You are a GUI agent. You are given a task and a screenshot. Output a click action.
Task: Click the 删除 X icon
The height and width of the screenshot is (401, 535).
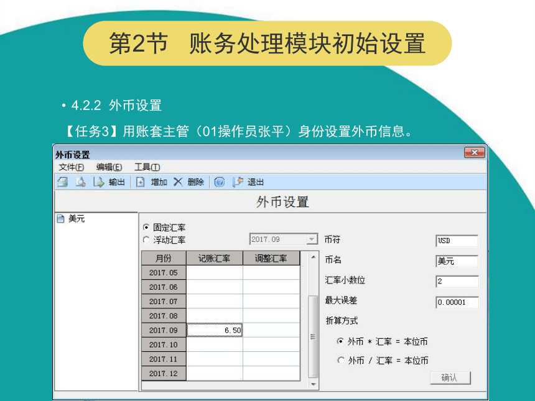point(178,182)
